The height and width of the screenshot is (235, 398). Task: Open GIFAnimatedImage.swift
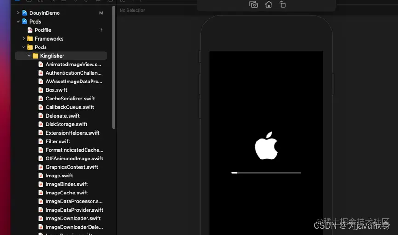(x=75, y=159)
